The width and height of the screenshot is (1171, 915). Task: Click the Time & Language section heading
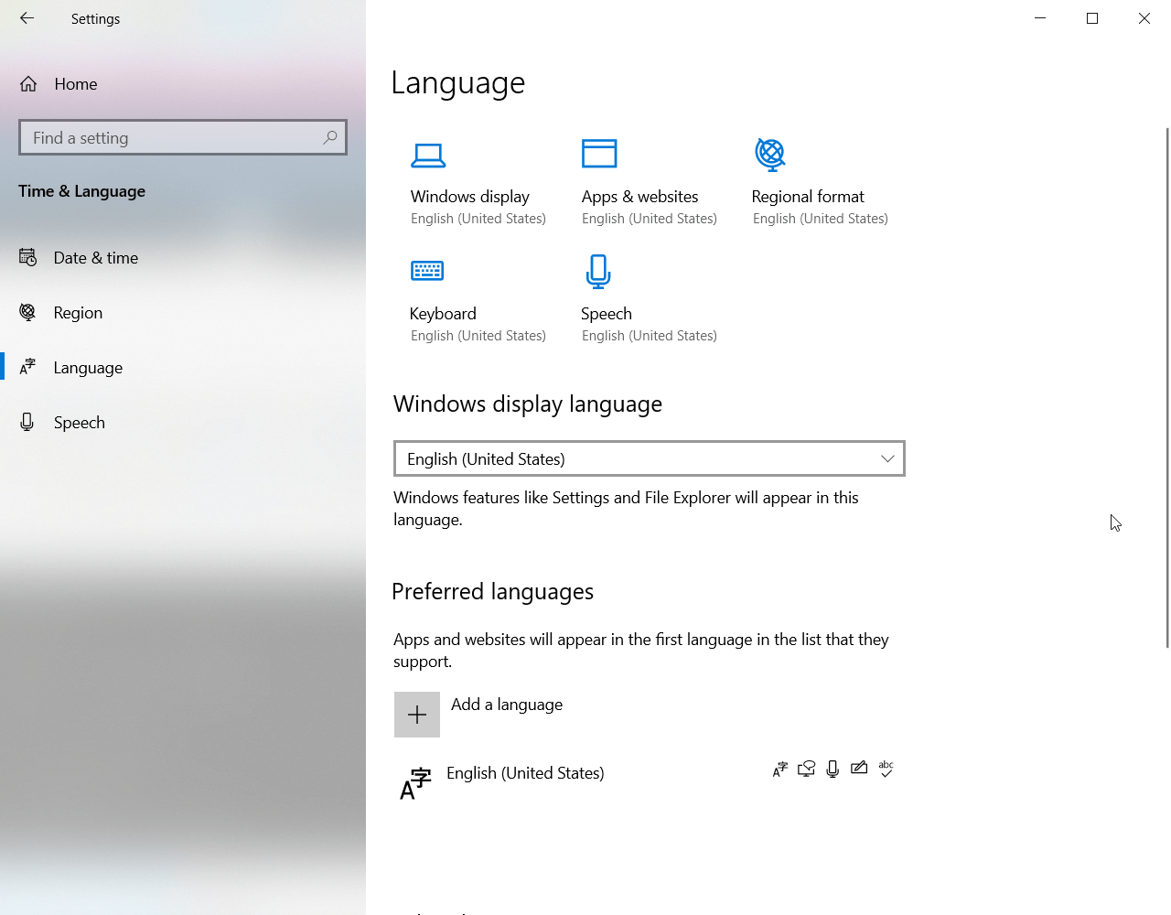click(82, 191)
